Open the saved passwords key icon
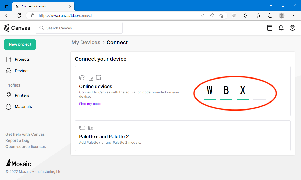The width and height of the screenshot is (301, 180). coord(202,15)
